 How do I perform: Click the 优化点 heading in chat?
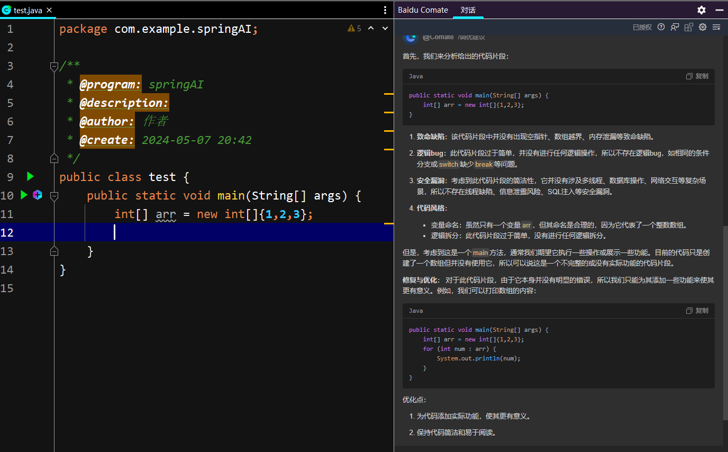414,400
